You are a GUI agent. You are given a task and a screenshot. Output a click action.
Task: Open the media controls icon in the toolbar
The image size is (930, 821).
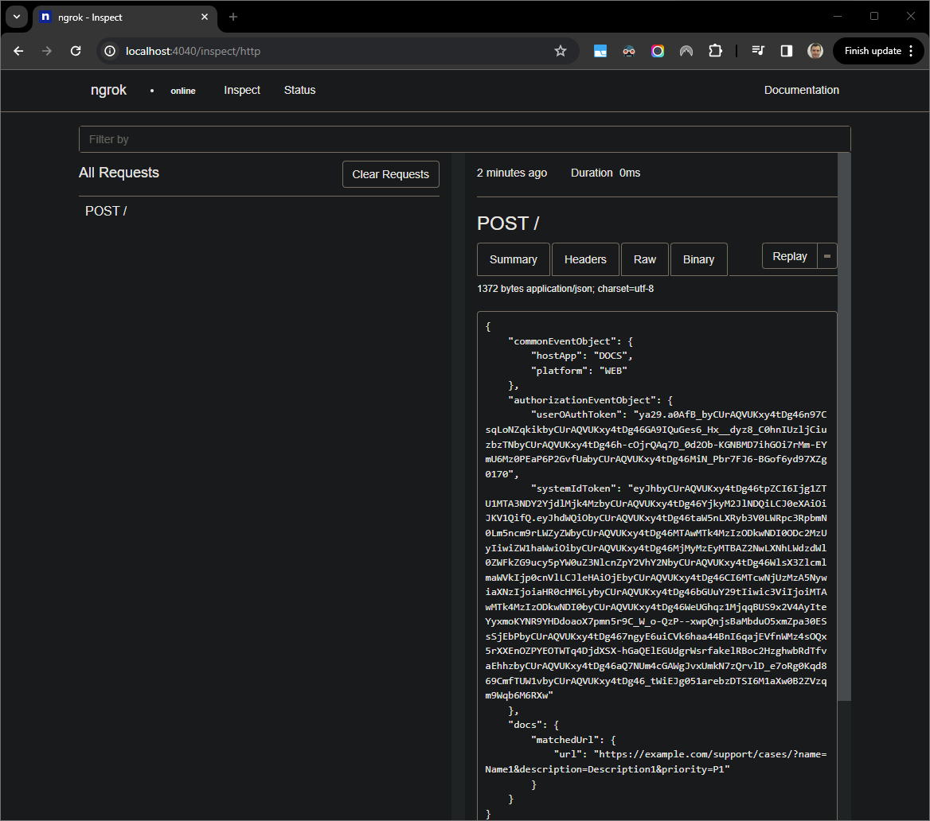click(x=756, y=50)
